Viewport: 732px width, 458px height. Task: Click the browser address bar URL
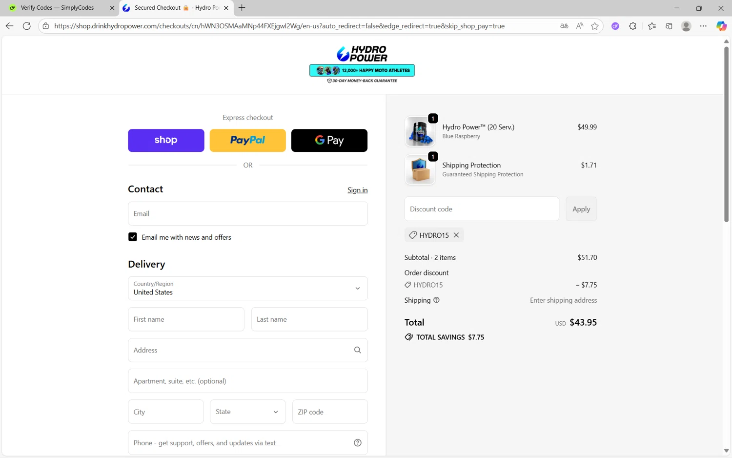tap(279, 26)
